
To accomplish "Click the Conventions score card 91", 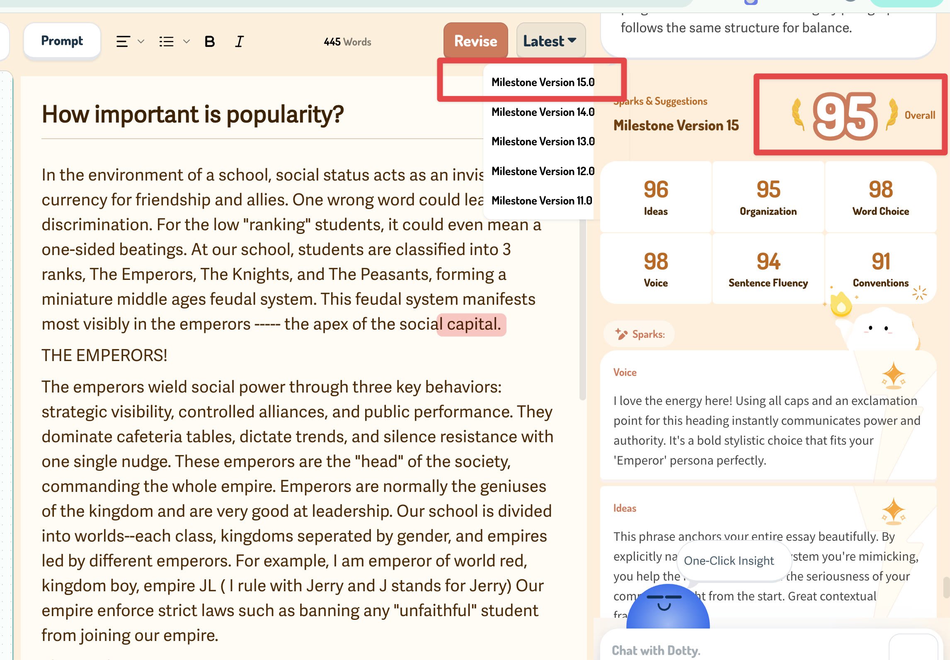I will pyautogui.click(x=881, y=268).
